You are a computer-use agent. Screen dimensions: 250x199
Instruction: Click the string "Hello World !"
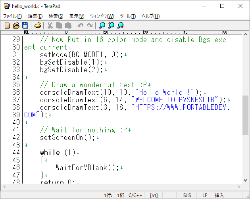point(165,92)
